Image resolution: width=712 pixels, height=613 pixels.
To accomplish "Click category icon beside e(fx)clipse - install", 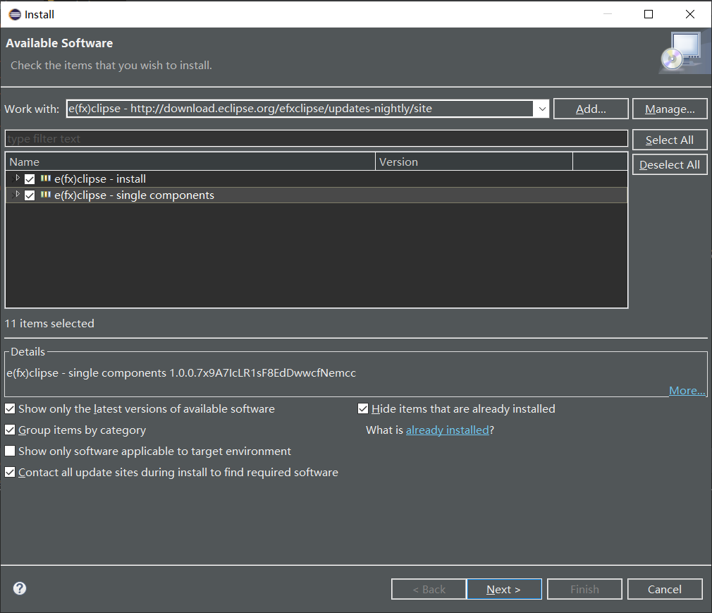I will [45, 178].
